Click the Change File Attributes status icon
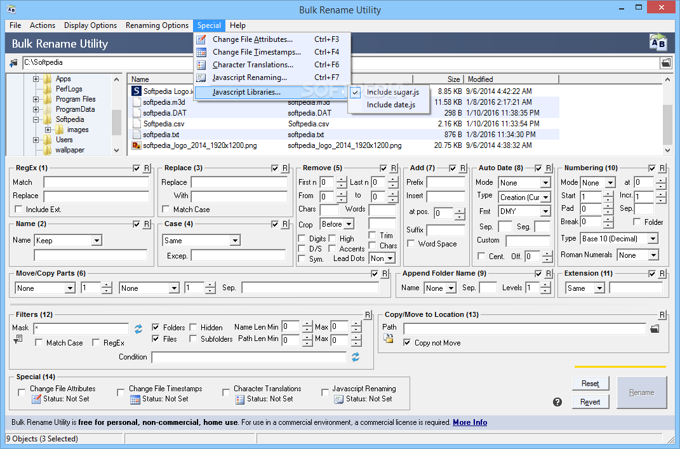680x449 pixels. tap(36, 399)
